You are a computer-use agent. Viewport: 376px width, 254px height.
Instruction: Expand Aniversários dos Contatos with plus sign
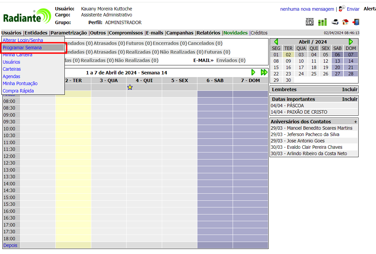tap(356, 122)
